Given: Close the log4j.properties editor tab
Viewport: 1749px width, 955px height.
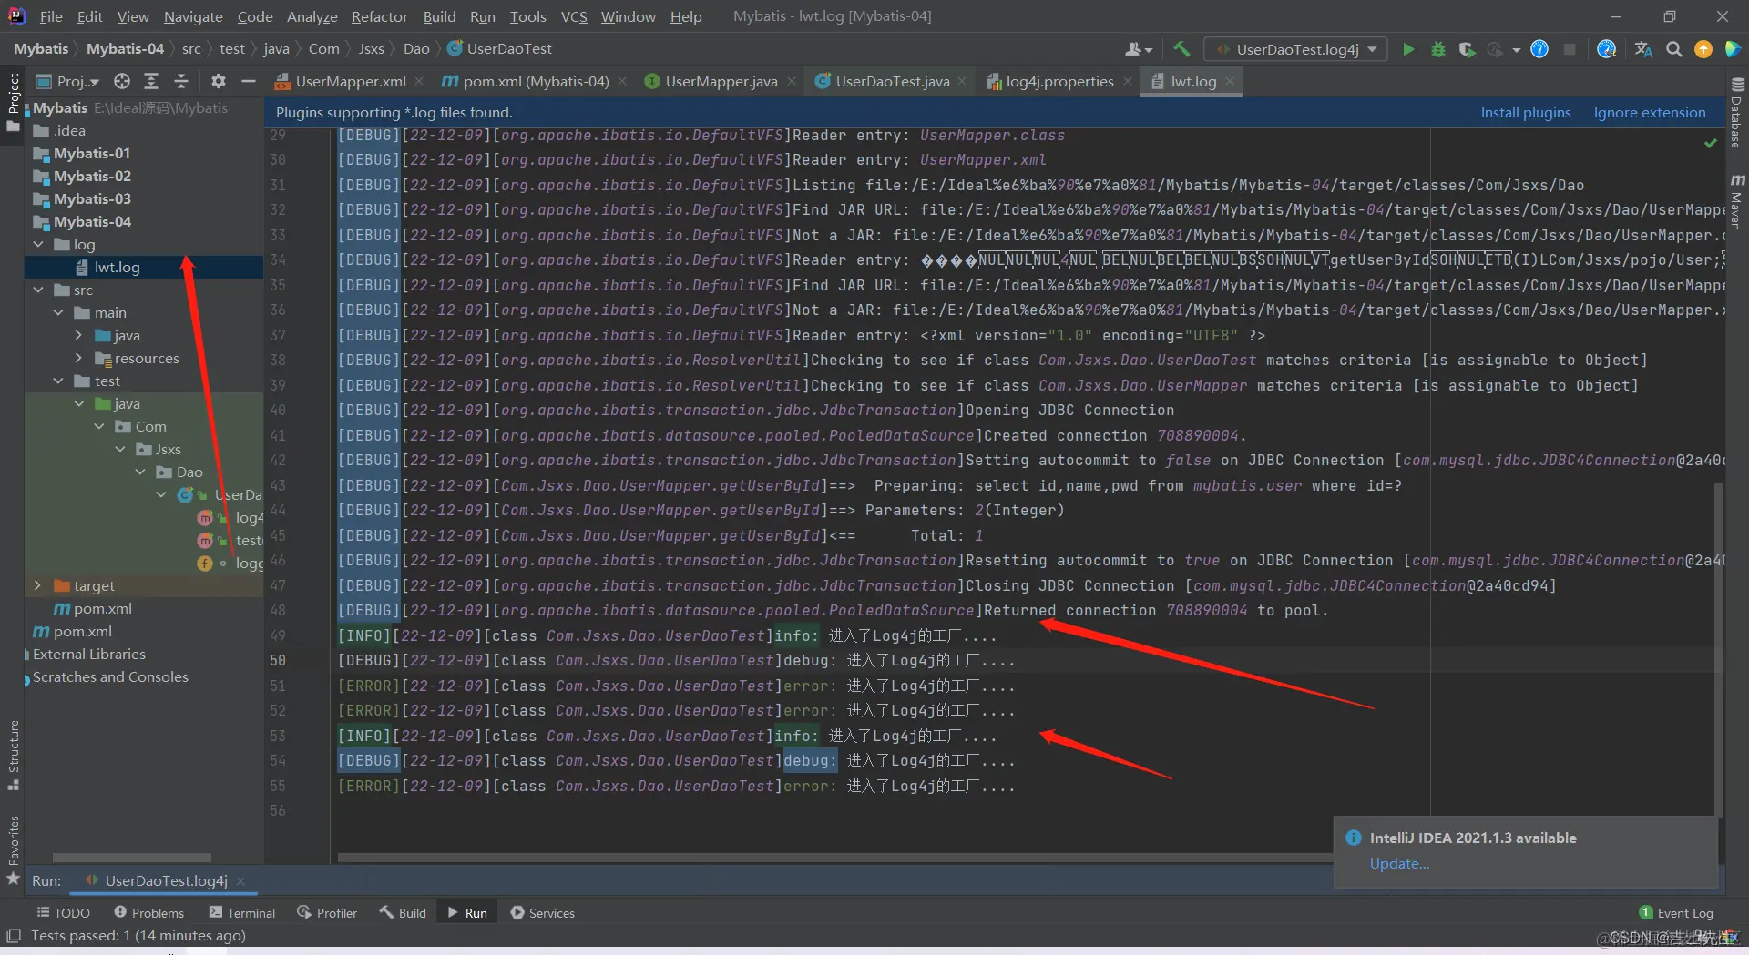Looking at the screenshot, I should click(x=1128, y=81).
